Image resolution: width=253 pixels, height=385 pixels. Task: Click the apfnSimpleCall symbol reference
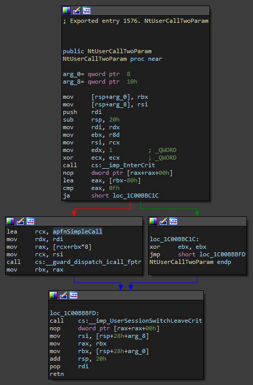pyautogui.click(x=78, y=232)
